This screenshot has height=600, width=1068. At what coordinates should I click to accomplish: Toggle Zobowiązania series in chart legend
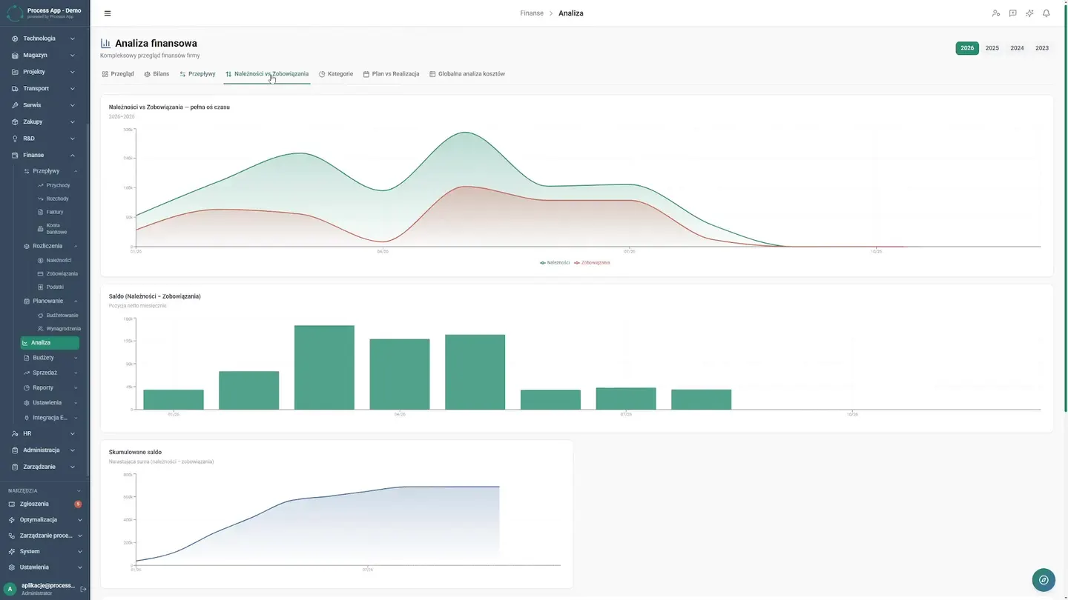tap(592, 263)
